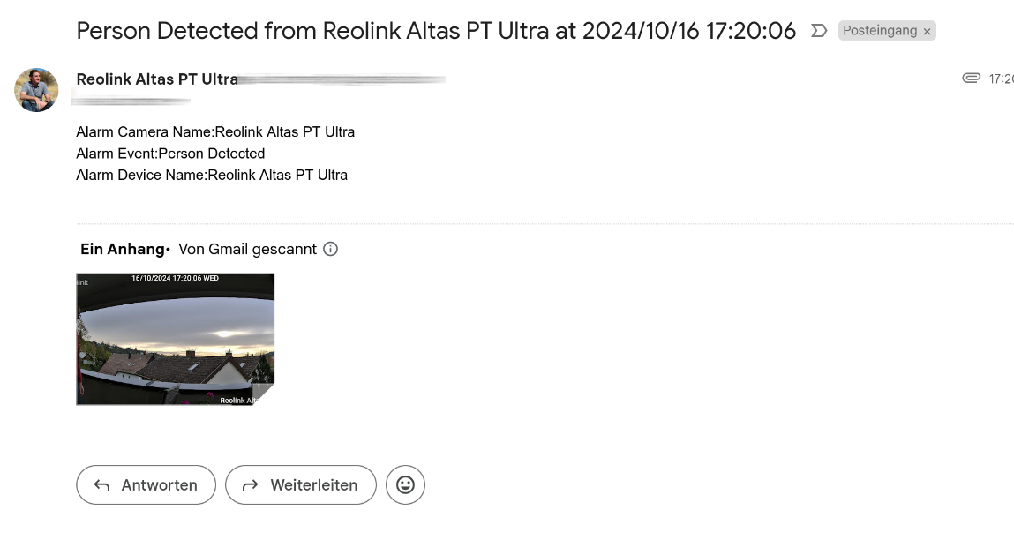The image size is (1014, 555).
Task: Open the camera snapshot attachment thumbnail
Action: (175, 339)
